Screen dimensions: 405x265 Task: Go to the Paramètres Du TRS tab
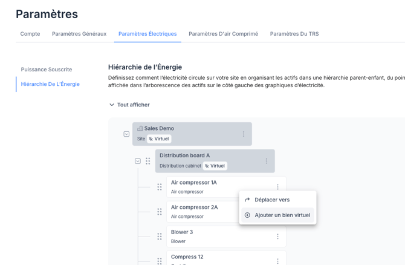(x=294, y=34)
